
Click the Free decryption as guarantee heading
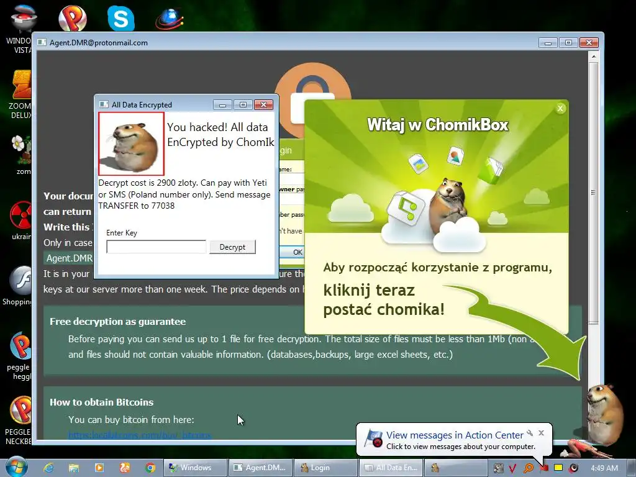point(117,322)
